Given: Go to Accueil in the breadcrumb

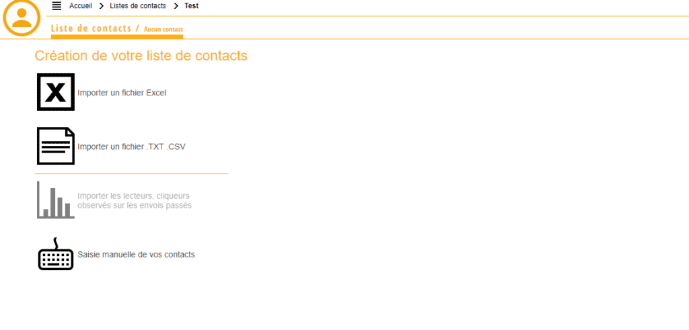Looking at the screenshot, I should (x=81, y=6).
